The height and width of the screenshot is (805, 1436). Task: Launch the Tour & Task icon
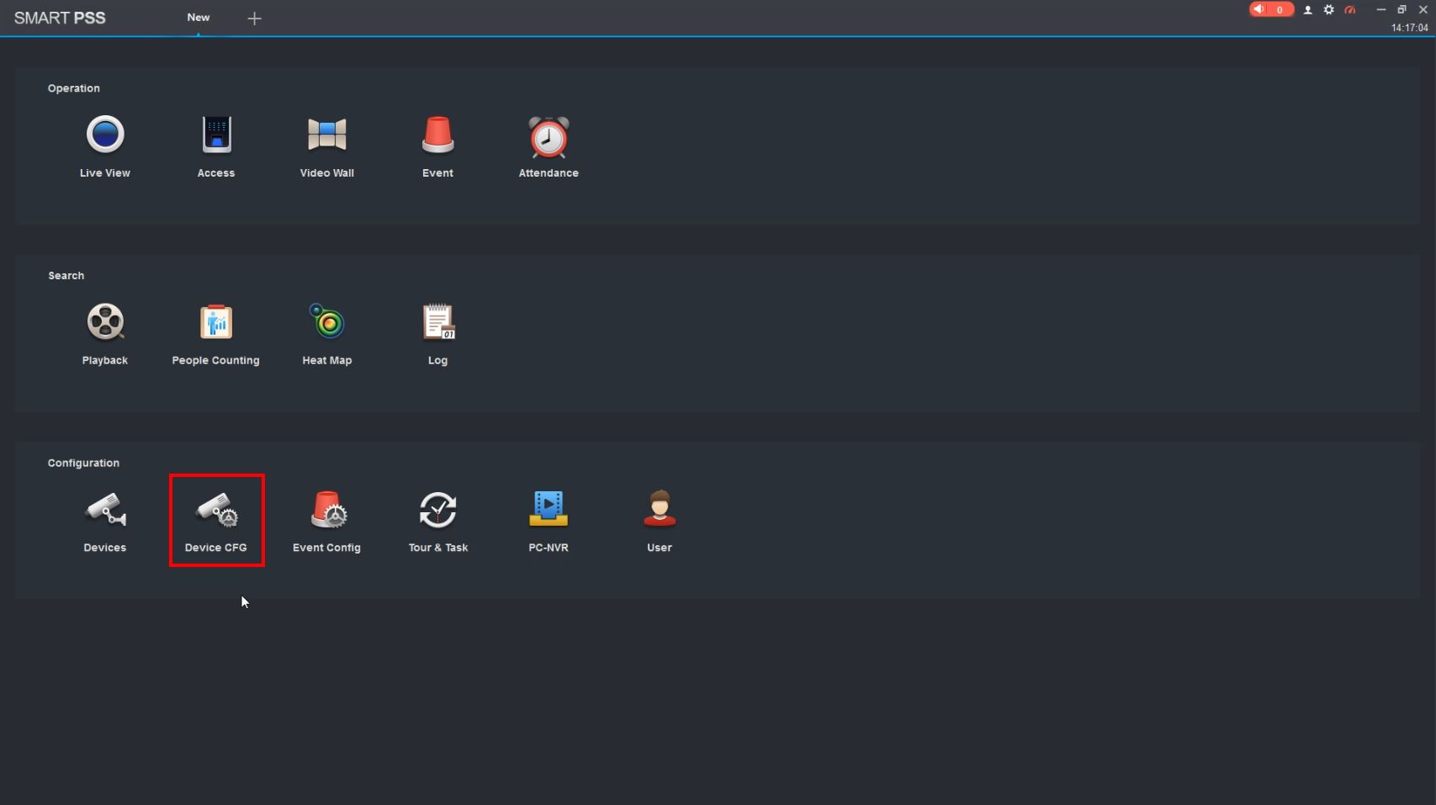coord(438,510)
